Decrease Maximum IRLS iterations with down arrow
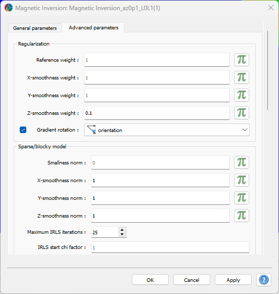This screenshot has width=279, height=294. (122, 234)
